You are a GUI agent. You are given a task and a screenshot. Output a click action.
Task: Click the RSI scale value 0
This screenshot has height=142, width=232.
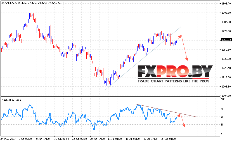(222, 134)
